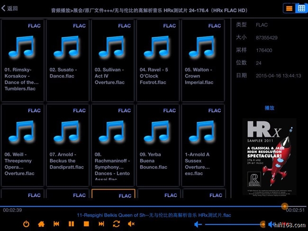Skip to the next track
308x231 pixels.
tap(101, 224)
